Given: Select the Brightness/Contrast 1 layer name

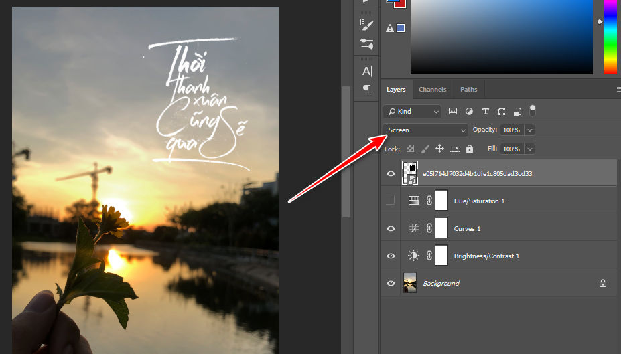Looking at the screenshot, I should coord(486,256).
